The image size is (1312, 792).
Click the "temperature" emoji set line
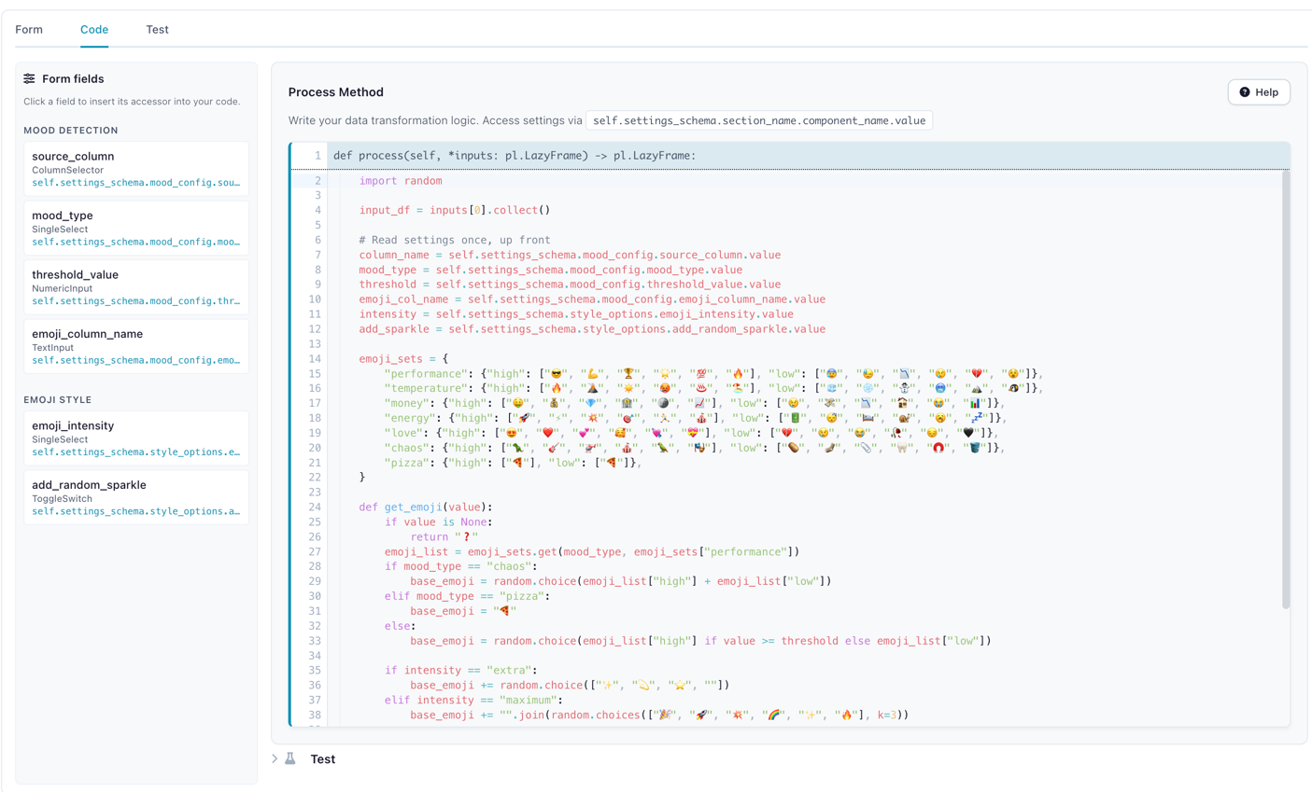click(x=712, y=388)
